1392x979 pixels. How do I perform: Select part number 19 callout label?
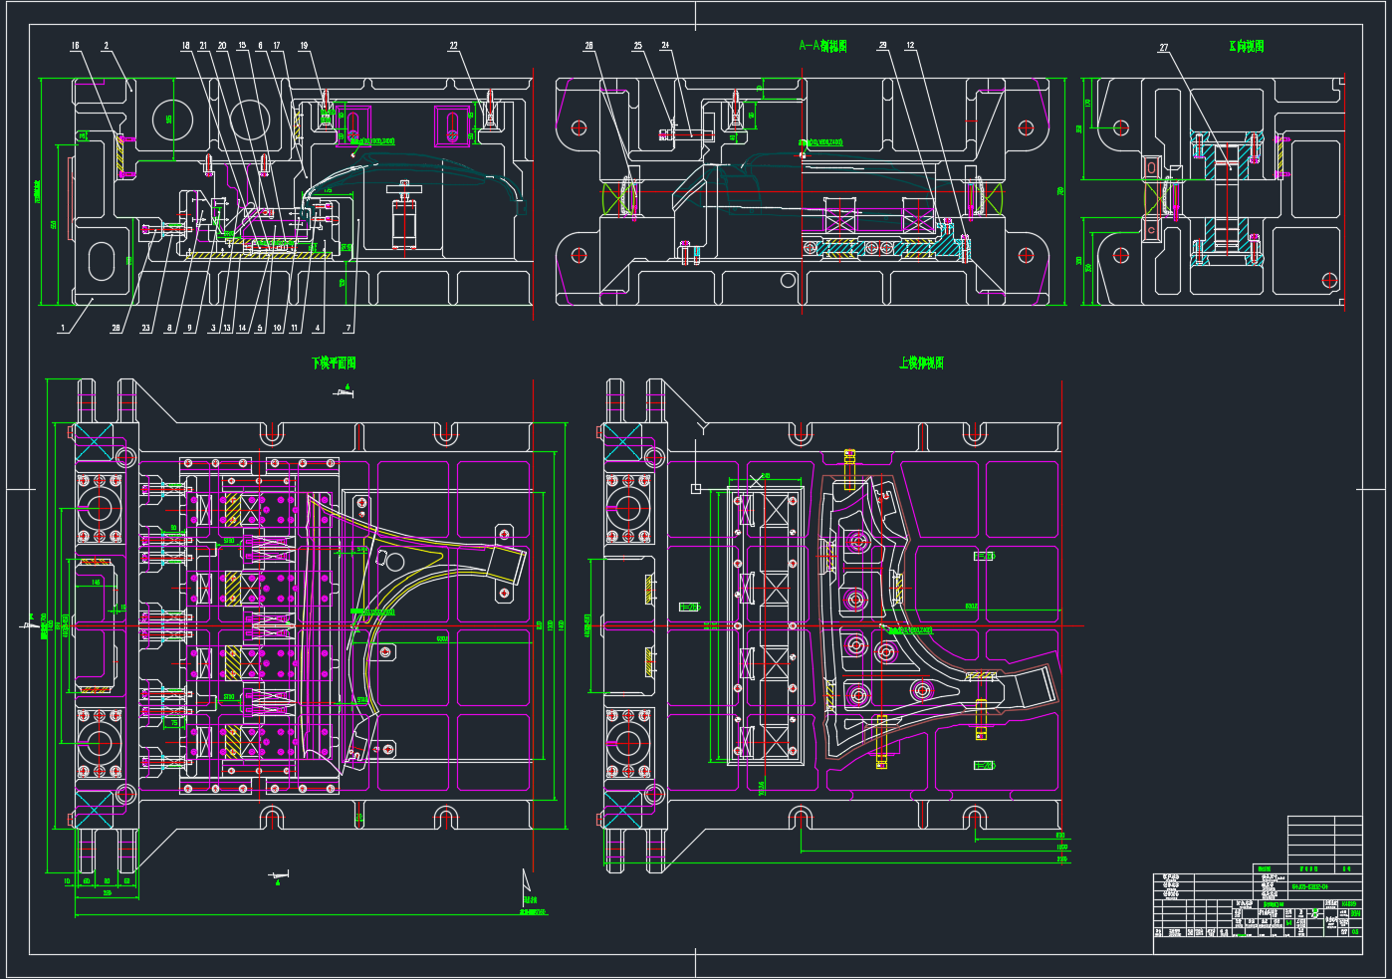click(304, 46)
